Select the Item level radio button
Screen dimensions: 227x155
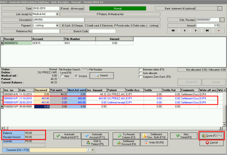pyautogui.click(x=62, y=76)
